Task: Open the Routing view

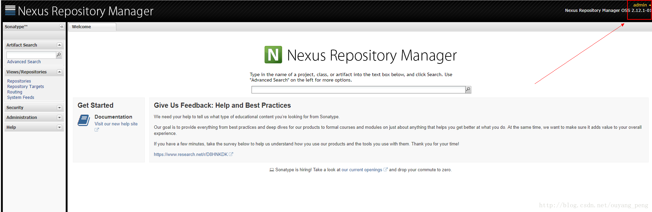Action: [x=15, y=92]
